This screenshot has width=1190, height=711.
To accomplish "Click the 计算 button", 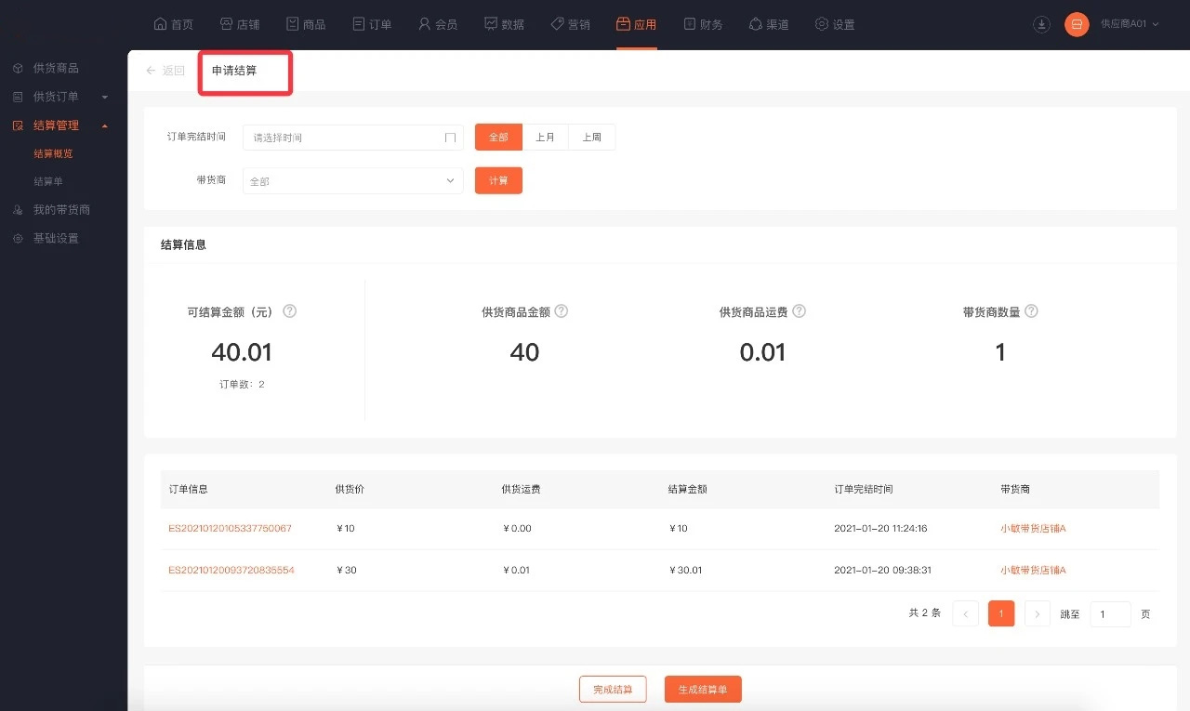I will [x=498, y=180].
